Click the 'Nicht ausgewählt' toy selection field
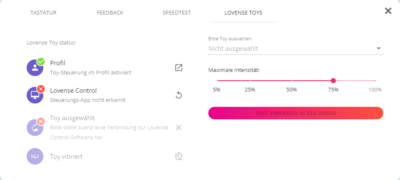The width and height of the screenshot is (400, 180). 292,49
